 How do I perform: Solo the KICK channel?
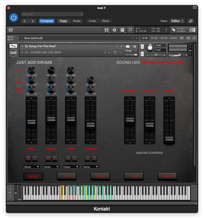coord(35,158)
